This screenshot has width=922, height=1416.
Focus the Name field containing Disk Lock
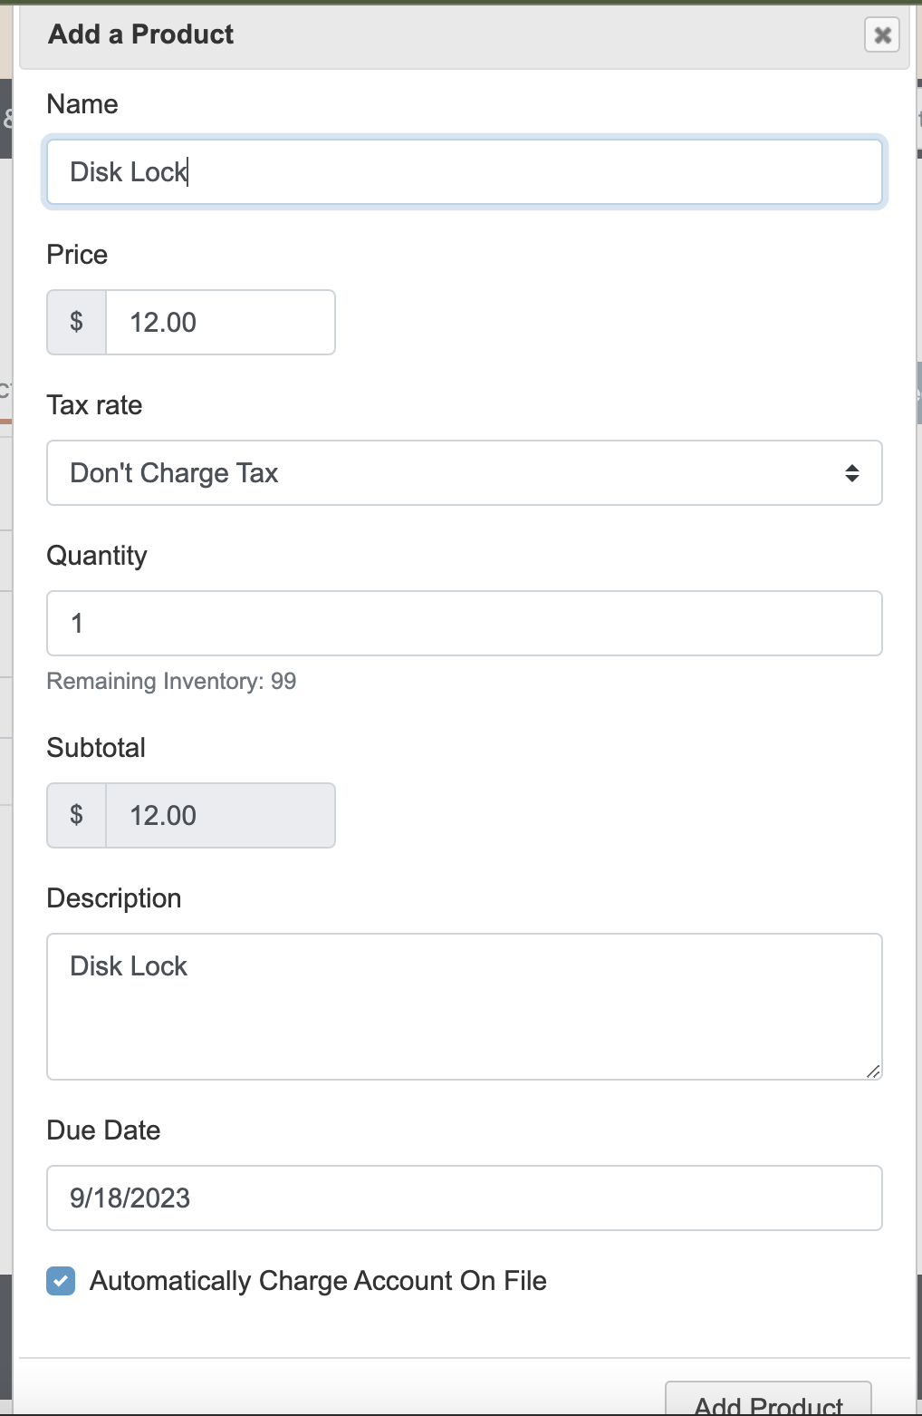[465, 171]
